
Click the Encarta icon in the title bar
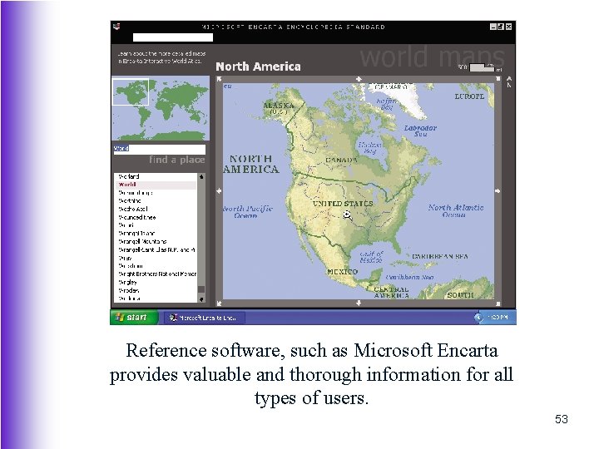[x=117, y=27]
